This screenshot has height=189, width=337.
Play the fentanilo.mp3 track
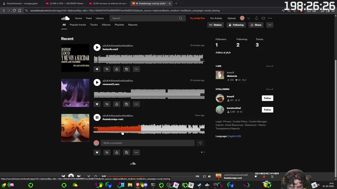(97, 47)
